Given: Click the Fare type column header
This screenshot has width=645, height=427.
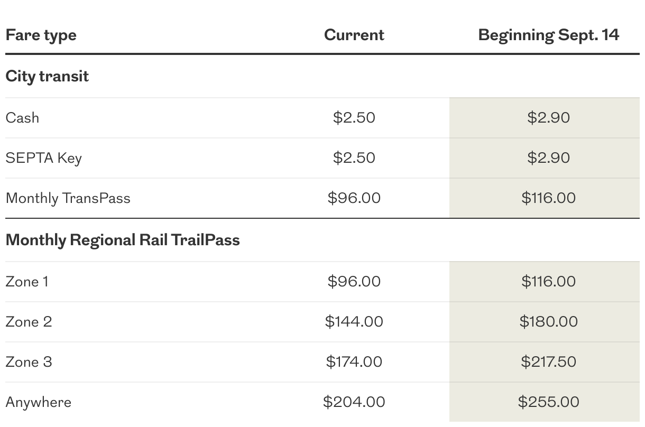Looking at the screenshot, I should click(41, 35).
